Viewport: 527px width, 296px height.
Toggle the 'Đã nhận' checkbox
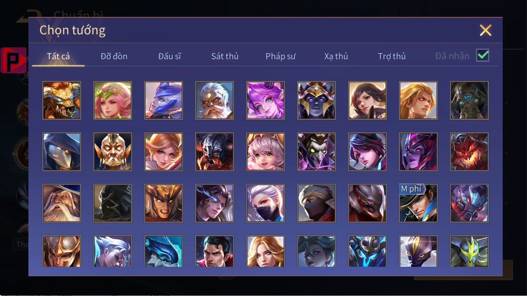point(483,55)
